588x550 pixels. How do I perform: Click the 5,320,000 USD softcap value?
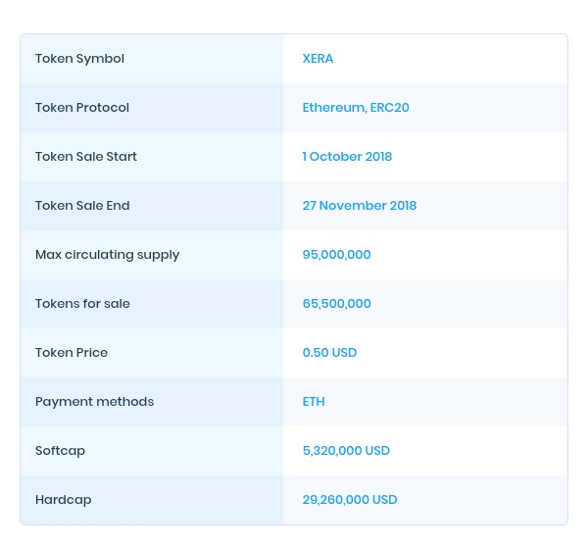click(346, 451)
